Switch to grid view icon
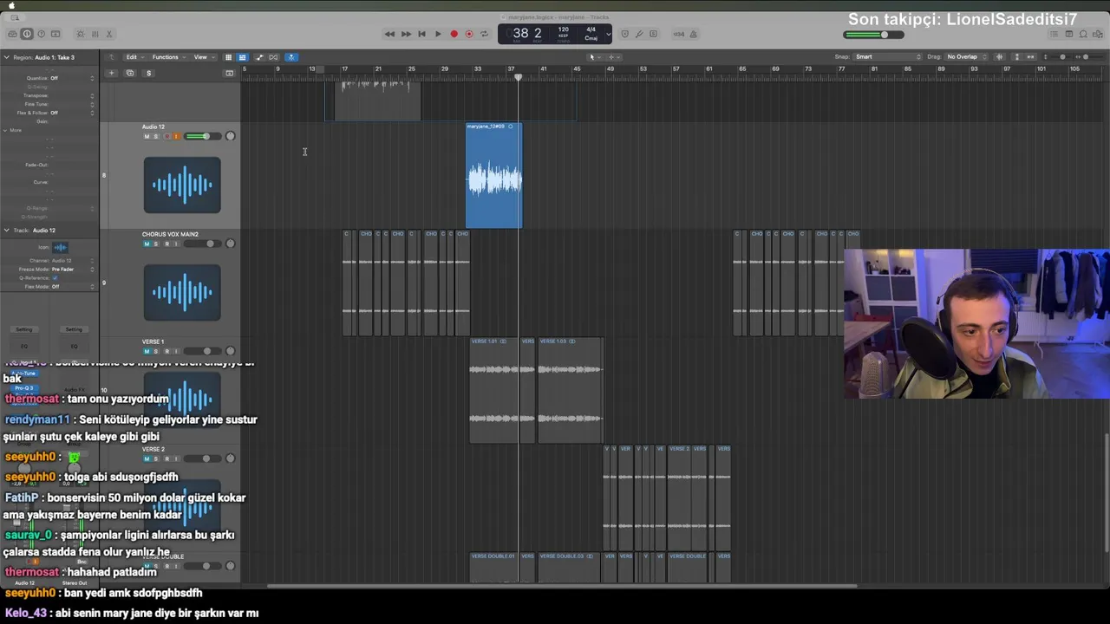The width and height of the screenshot is (1110, 624). tap(228, 57)
